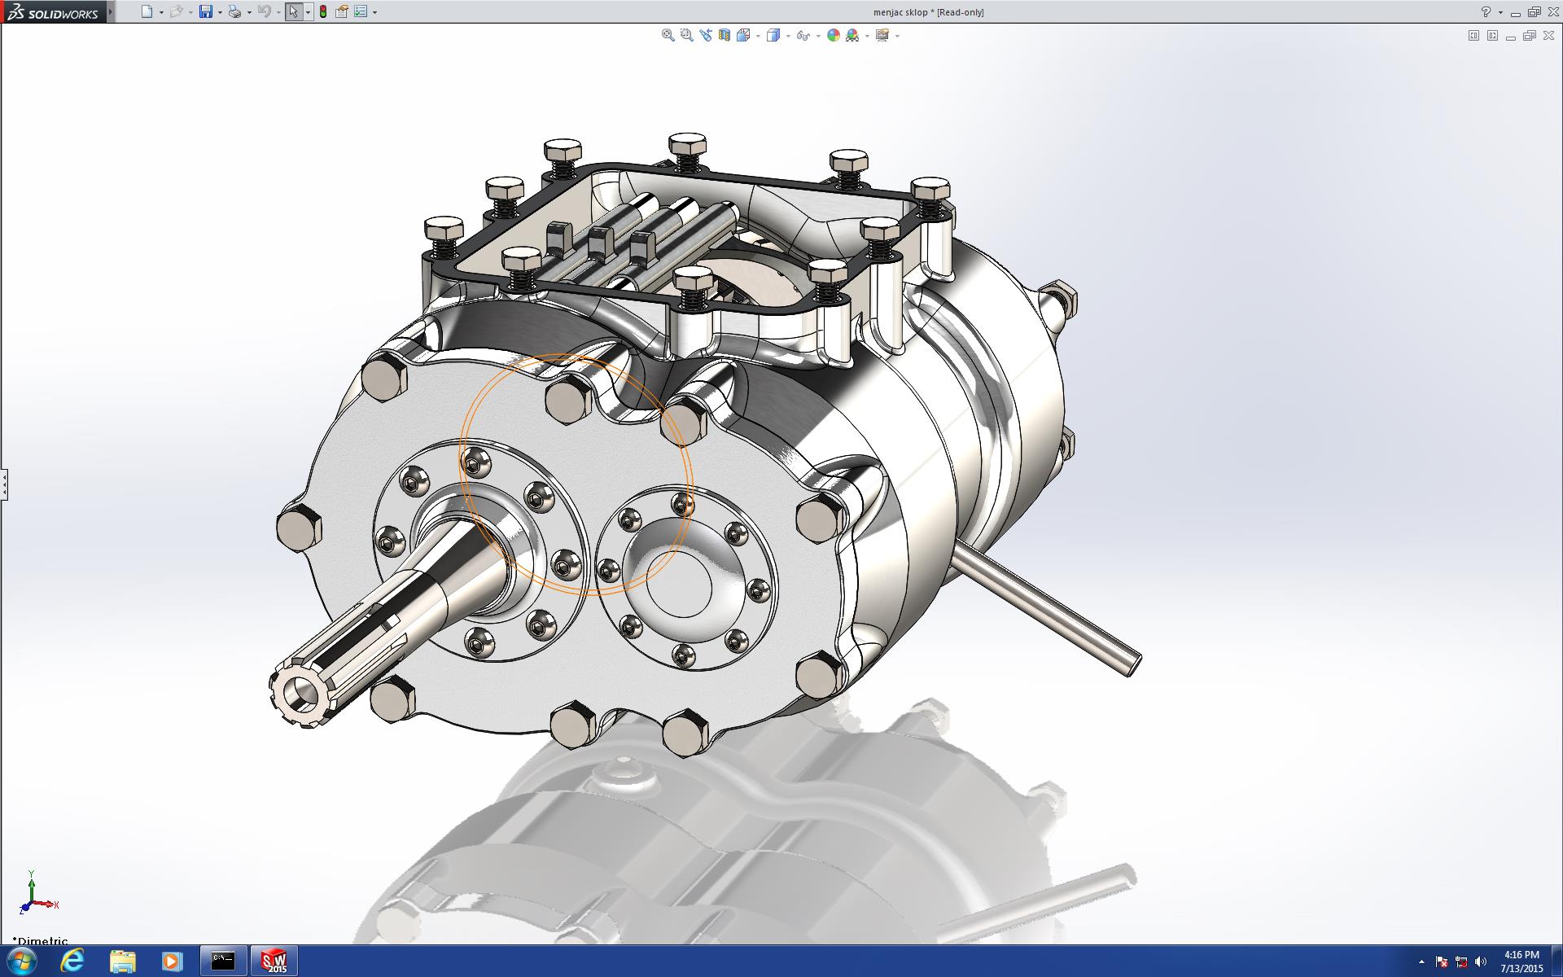The height and width of the screenshot is (977, 1563).
Task: Open the Options checklist icon
Action: pyautogui.click(x=361, y=11)
